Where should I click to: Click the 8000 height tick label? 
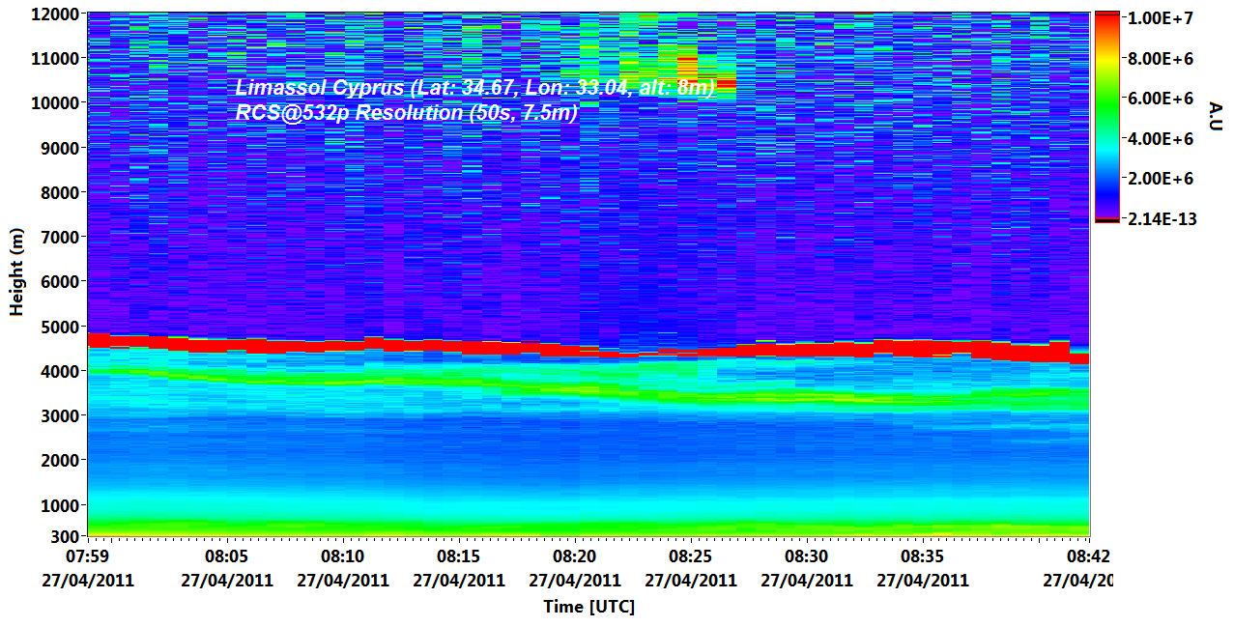pos(58,192)
